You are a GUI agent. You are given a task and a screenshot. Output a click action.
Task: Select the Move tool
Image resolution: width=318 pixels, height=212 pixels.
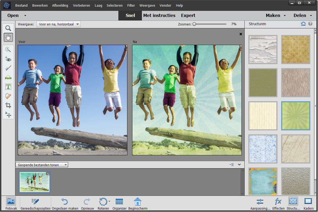(8, 114)
